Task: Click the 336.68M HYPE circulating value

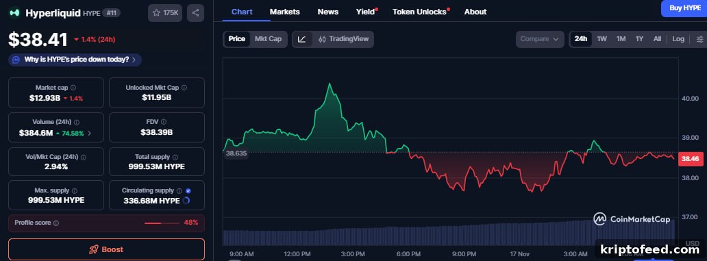Action: 151,201
